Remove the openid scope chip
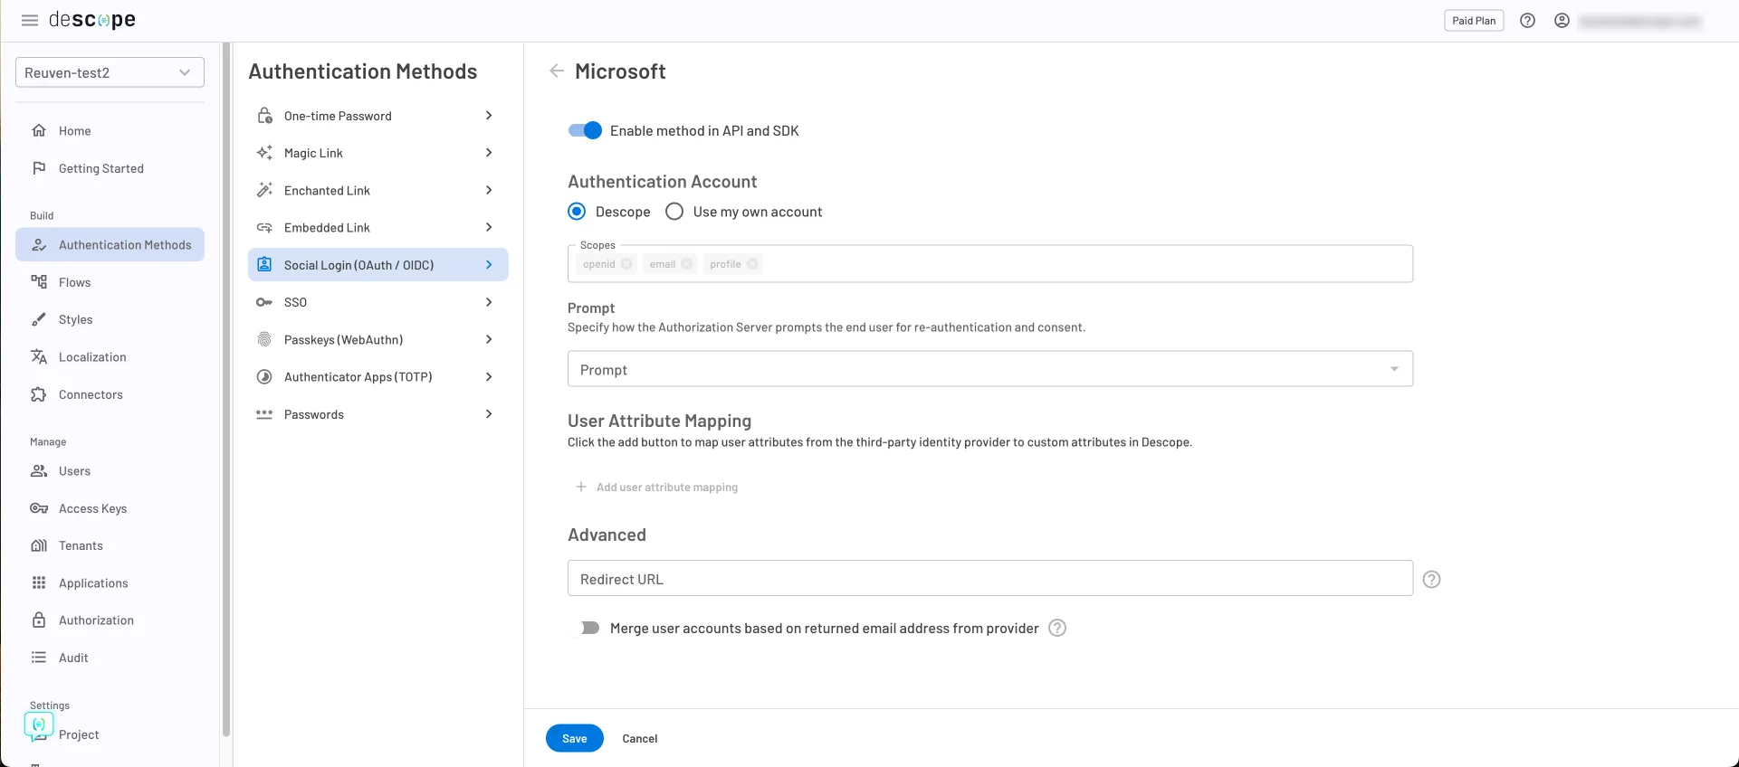 point(626,264)
